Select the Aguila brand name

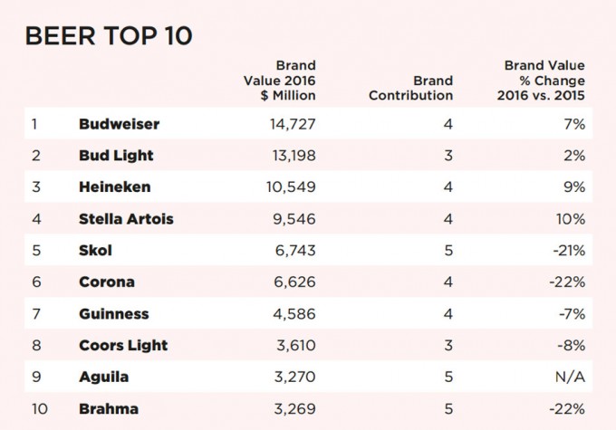click(x=104, y=377)
